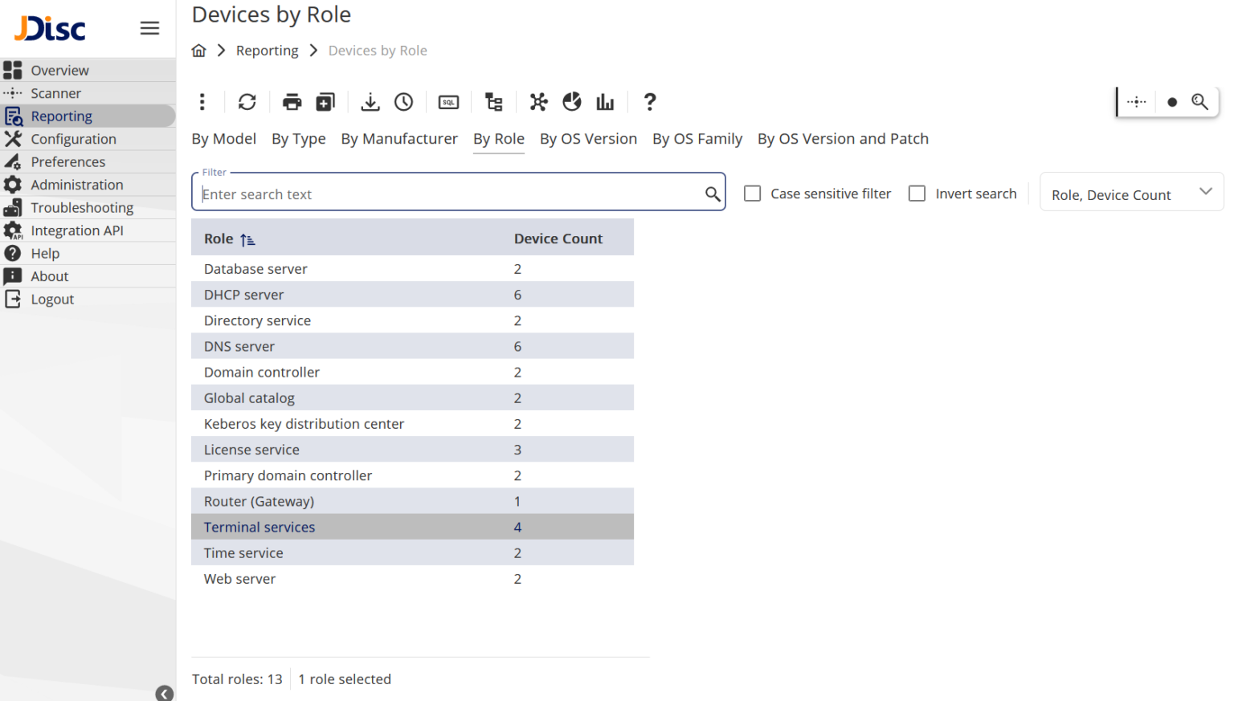This screenshot has width=1234, height=701.
Task: Click the stacked plus add-copy icon
Action: (x=325, y=102)
